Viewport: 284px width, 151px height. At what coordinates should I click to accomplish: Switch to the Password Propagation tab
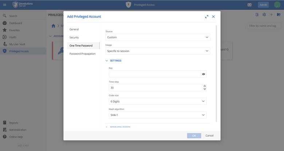click(x=82, y=54)
